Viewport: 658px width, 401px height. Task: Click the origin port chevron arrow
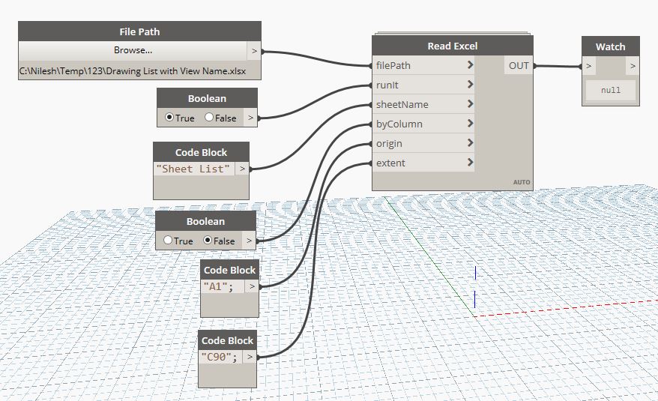click(470, 142)
